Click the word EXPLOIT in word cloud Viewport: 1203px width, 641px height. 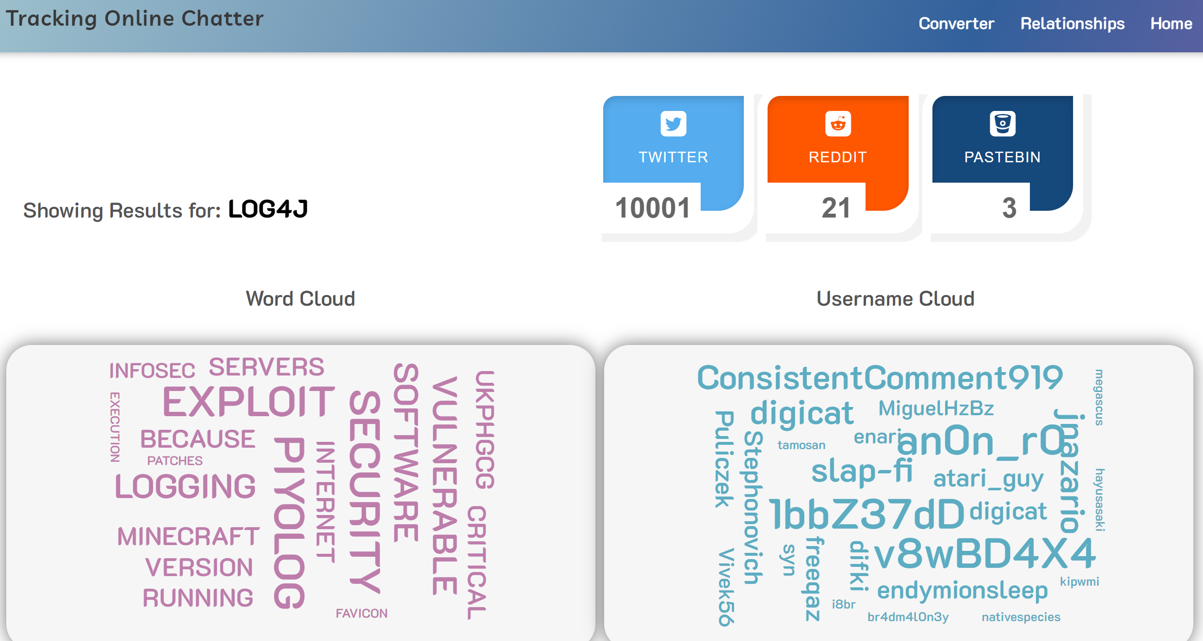pyautogui.click(x=249, y=402)
